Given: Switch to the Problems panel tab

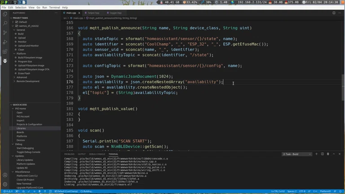Looking at the screenshot, I should pyautogui.click(x=69, y=154).
